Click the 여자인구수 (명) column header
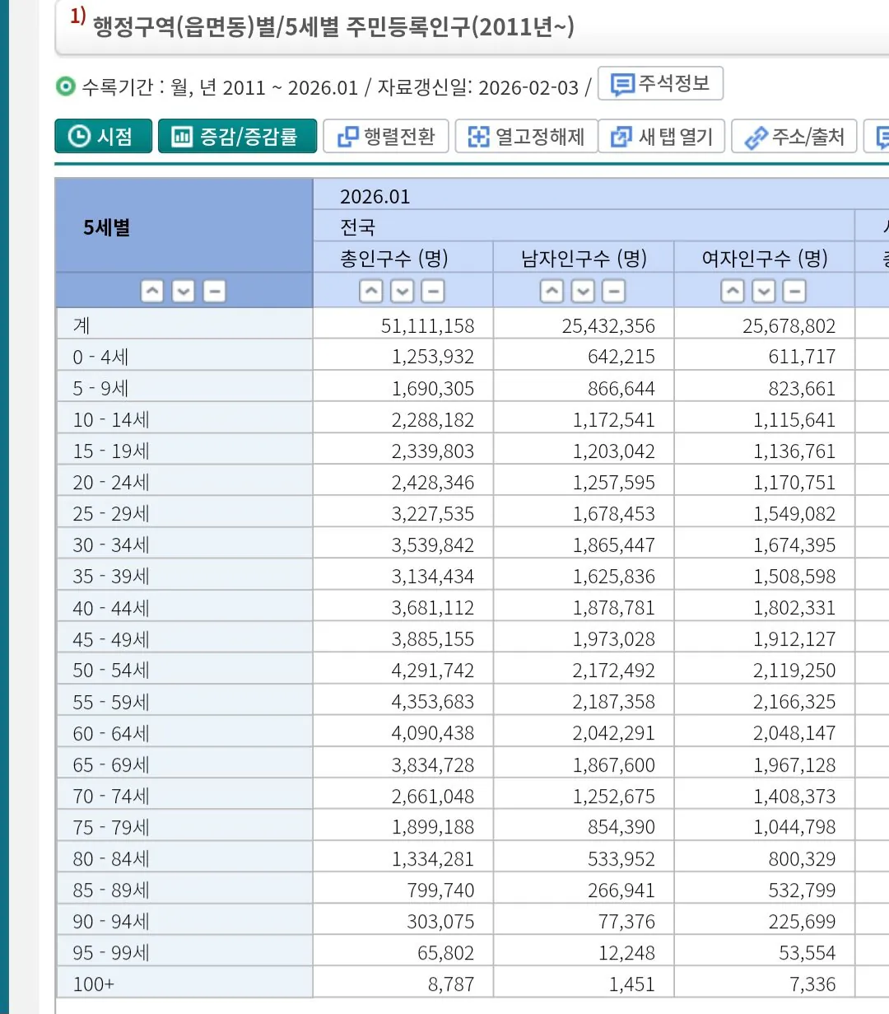 point(765,258)
